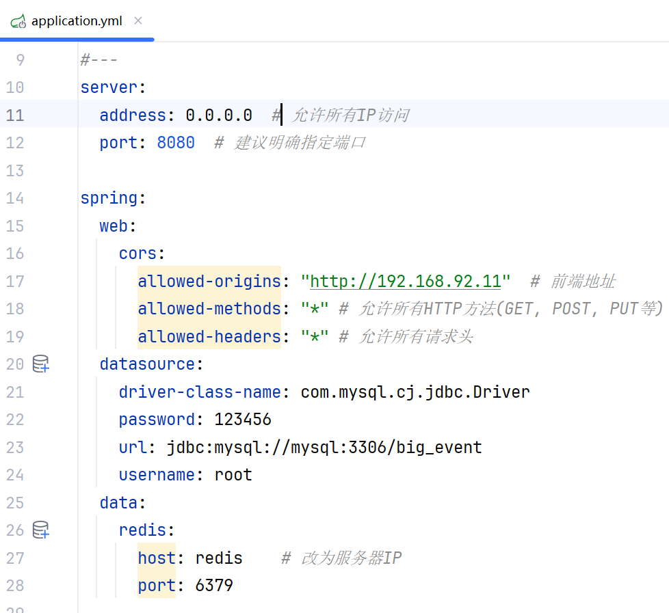This screenshot has height=613, width=669.
Task: Click the comment '建议明确指定端口'
Action: [x=300, y=143]
